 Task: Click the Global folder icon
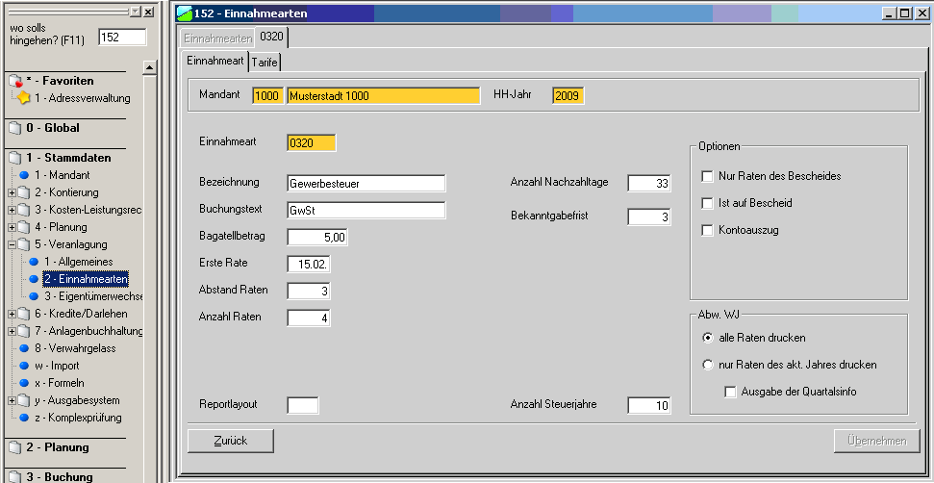tap(15, 128)
